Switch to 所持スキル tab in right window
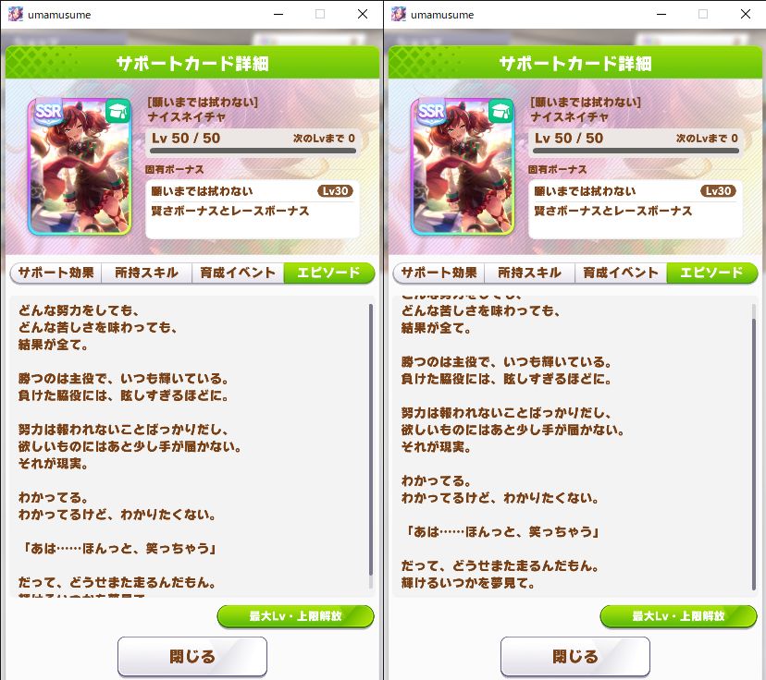This screenshot has width=766, height=680. pos(529,273)
